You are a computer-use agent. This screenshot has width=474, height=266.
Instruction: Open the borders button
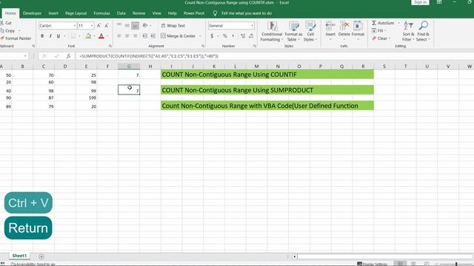(x=73, y=36)
